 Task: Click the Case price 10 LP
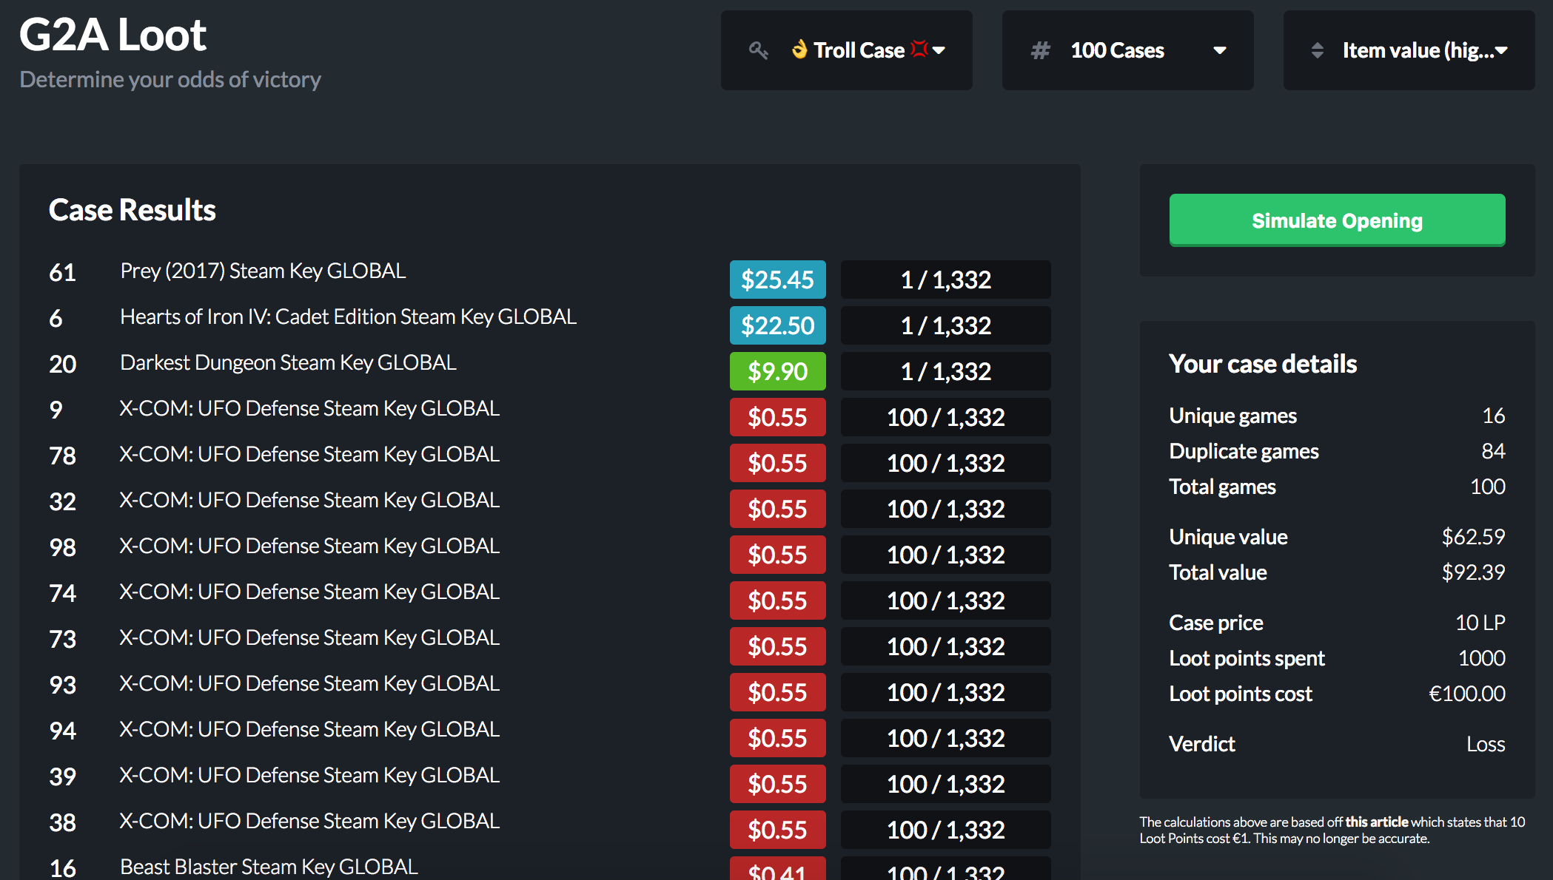click(1480, 623)
